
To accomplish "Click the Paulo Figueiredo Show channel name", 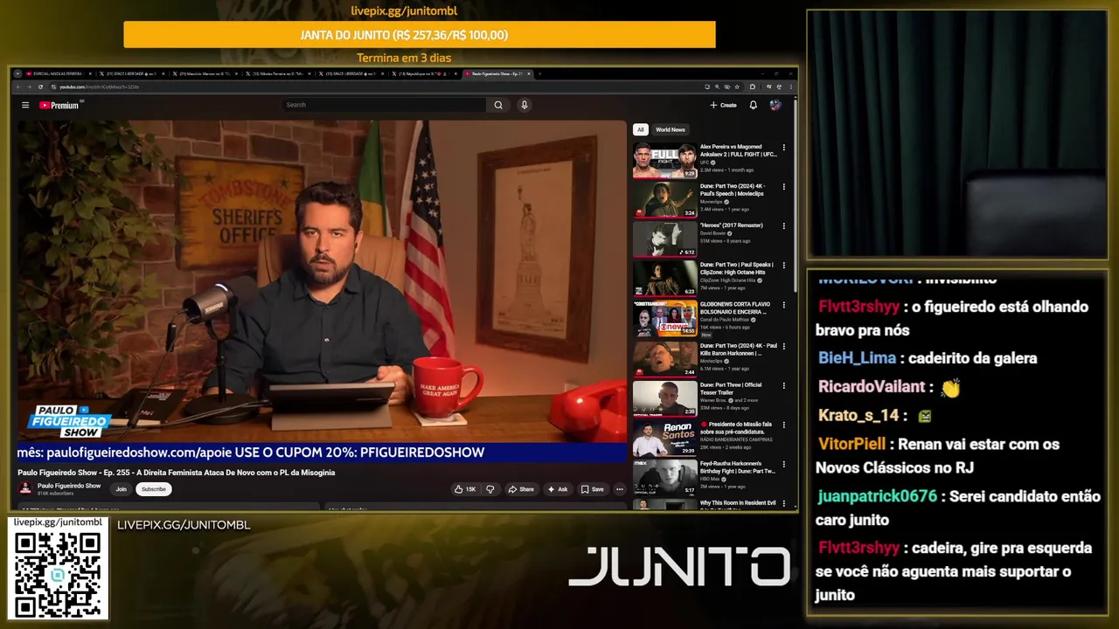I will [x=69, y=486].
